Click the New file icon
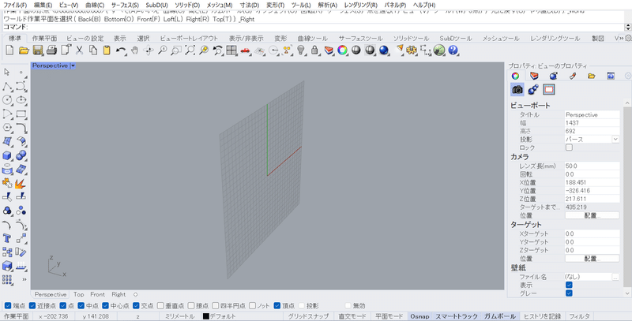The width and height of the screenshot is (632, 321). (x=9, y=50)
